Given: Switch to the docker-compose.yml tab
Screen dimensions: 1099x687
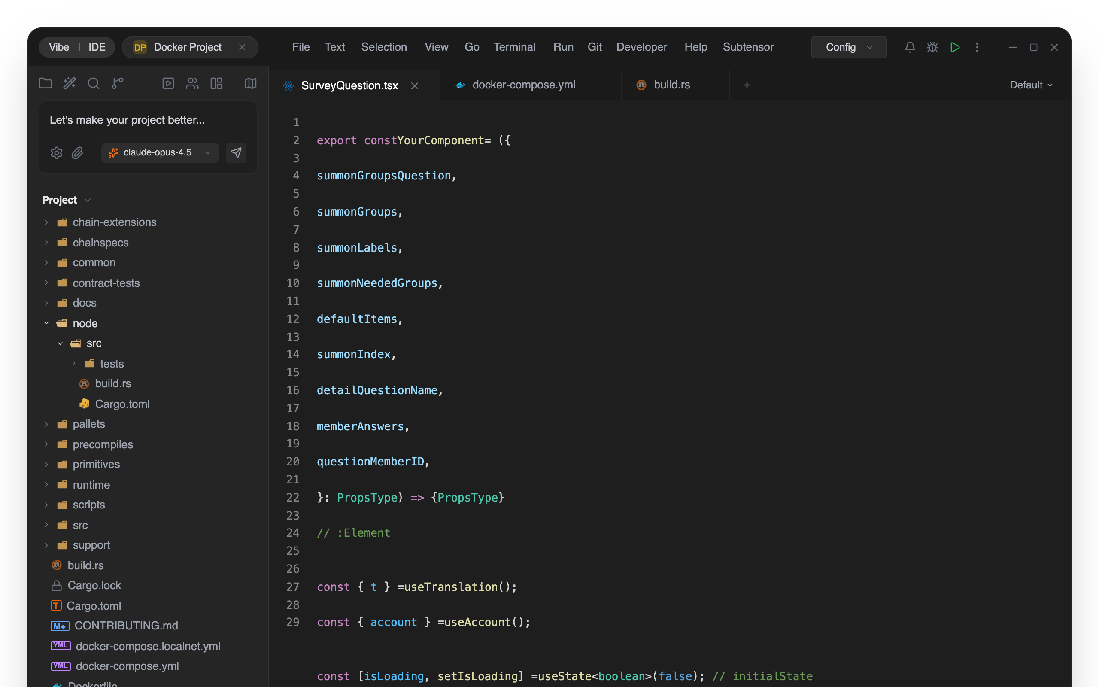Looking at the screenshot, I should point(531,85).
